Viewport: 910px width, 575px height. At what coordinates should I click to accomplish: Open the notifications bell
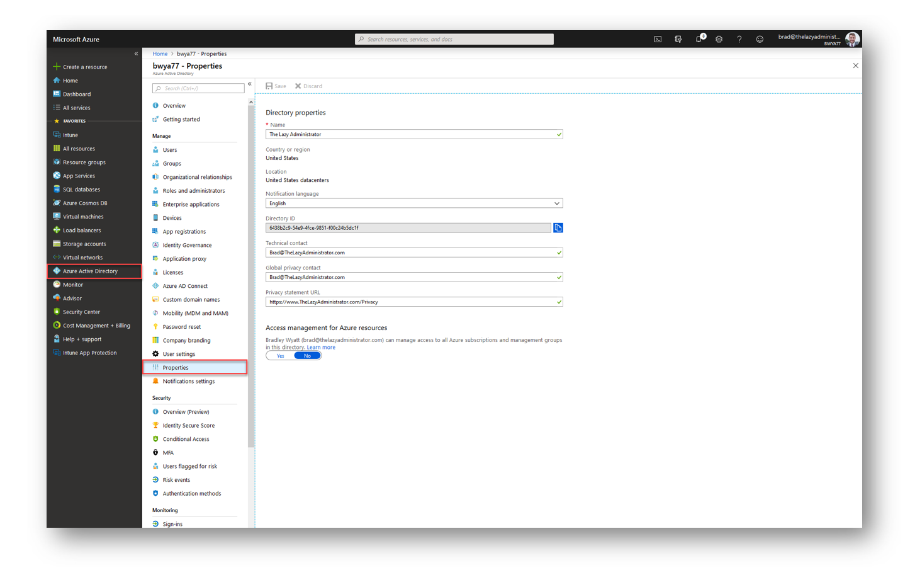click(x=699, y=39)
